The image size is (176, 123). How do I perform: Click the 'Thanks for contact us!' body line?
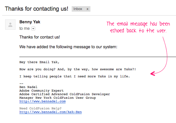[40, 37]
